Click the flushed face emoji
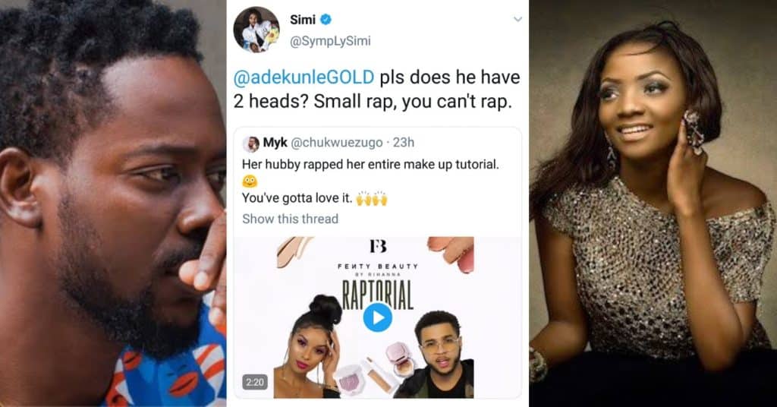The height and width of the screenshot is (407, 777). [x=249, y=181]
